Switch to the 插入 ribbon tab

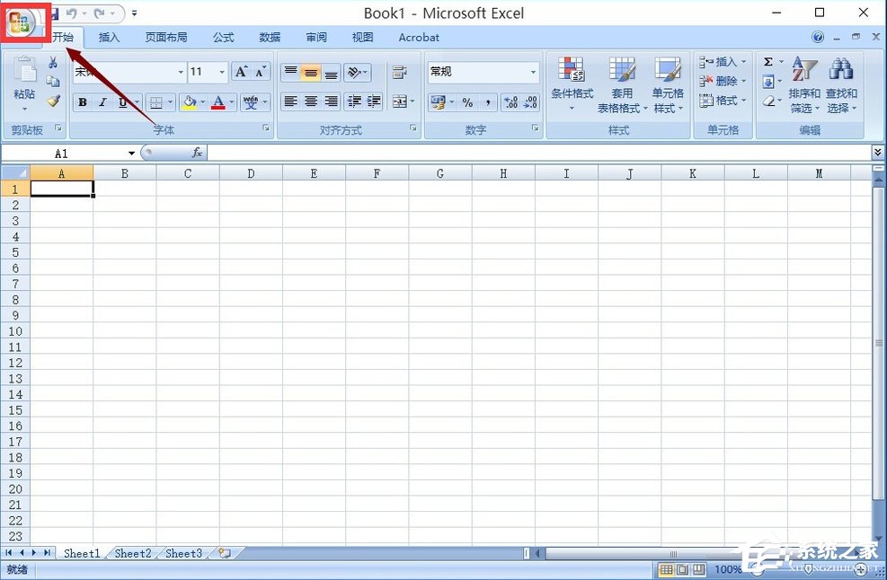[x=109, y=37]
